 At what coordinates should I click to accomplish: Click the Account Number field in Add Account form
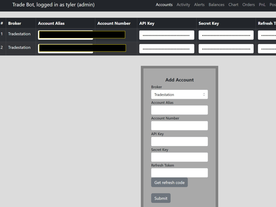[x=179, y=126]
